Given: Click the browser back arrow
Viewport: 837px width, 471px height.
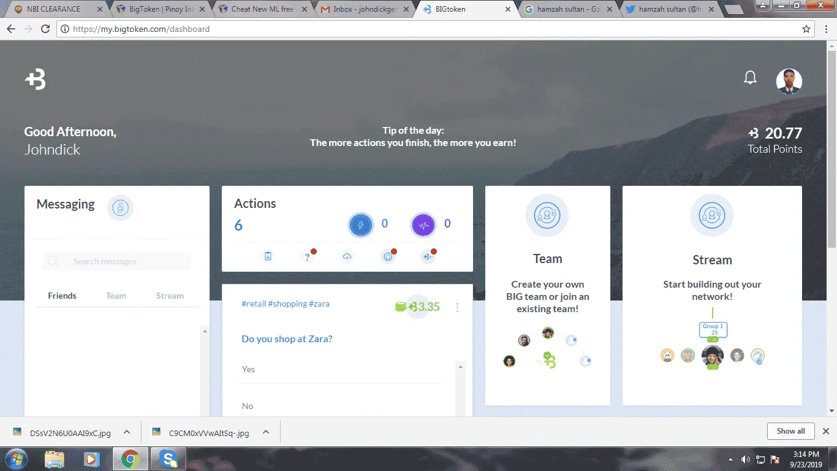Looking at the screenshot, I should pos(11,29).
